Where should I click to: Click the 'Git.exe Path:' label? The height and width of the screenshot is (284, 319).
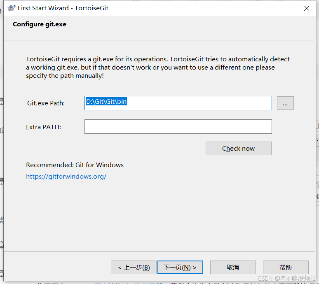click(x=46, y=103)
